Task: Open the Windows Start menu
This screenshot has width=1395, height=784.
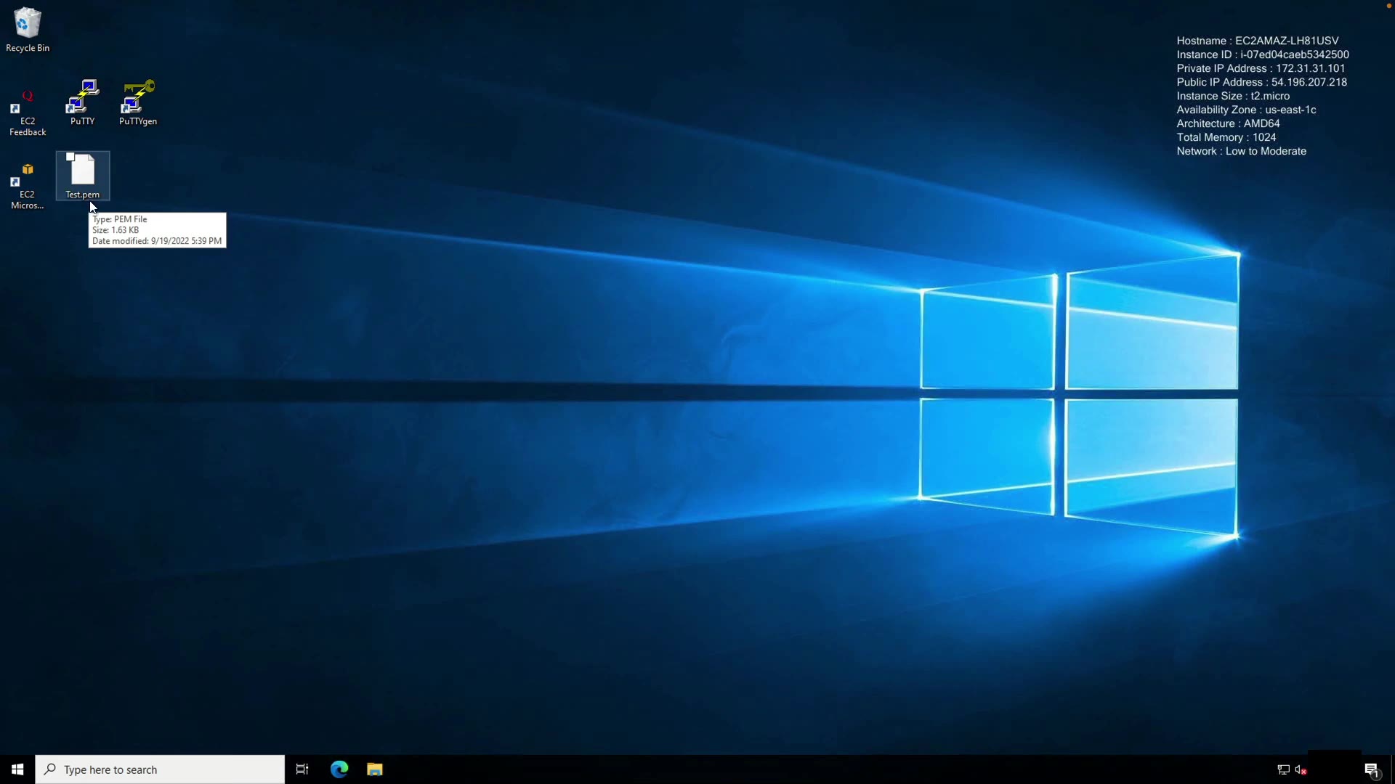Action: click(17, 769)
